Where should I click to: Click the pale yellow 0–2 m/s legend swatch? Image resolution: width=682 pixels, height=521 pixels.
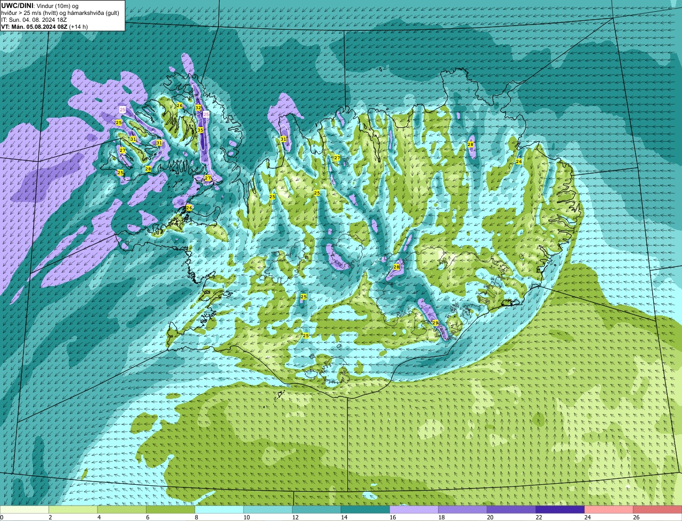tap(25, 509)
